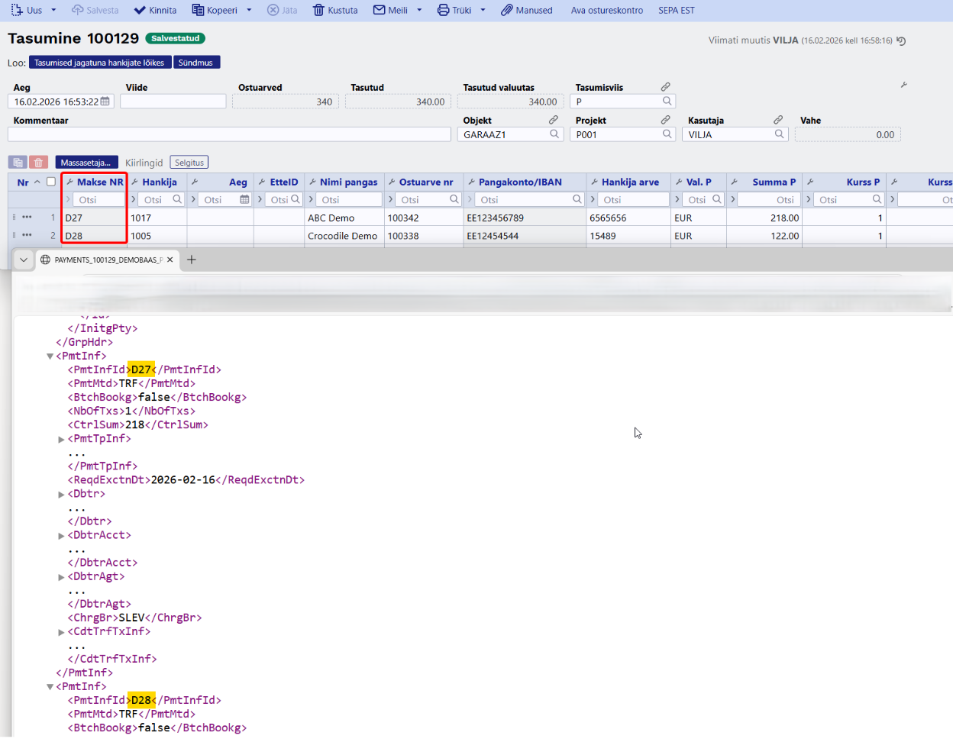Screen dimensions: 953x742
Task: Open a new browser tab with the plus button
Action: pyautogui.click(x=192, y=260)
